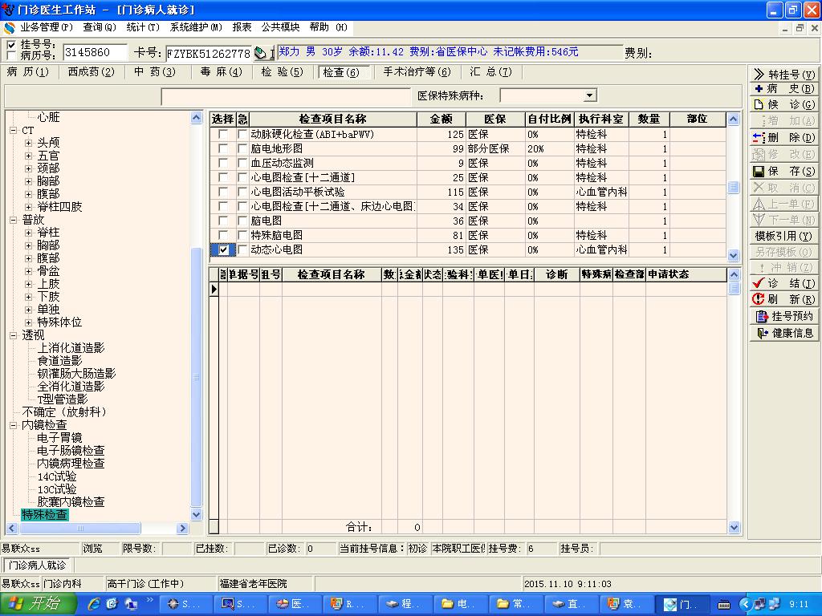Click the 转挂号 transfer registration icon

tap(759, 75)
